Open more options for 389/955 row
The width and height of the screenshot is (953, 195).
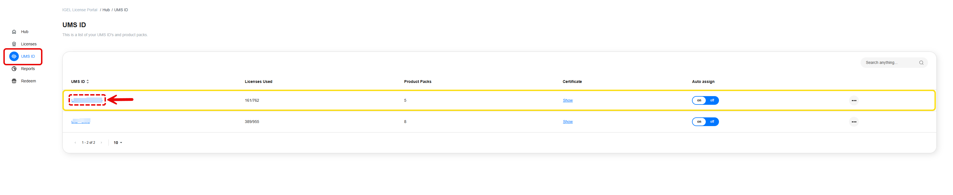pyautogui.click(x=854, y=122)
